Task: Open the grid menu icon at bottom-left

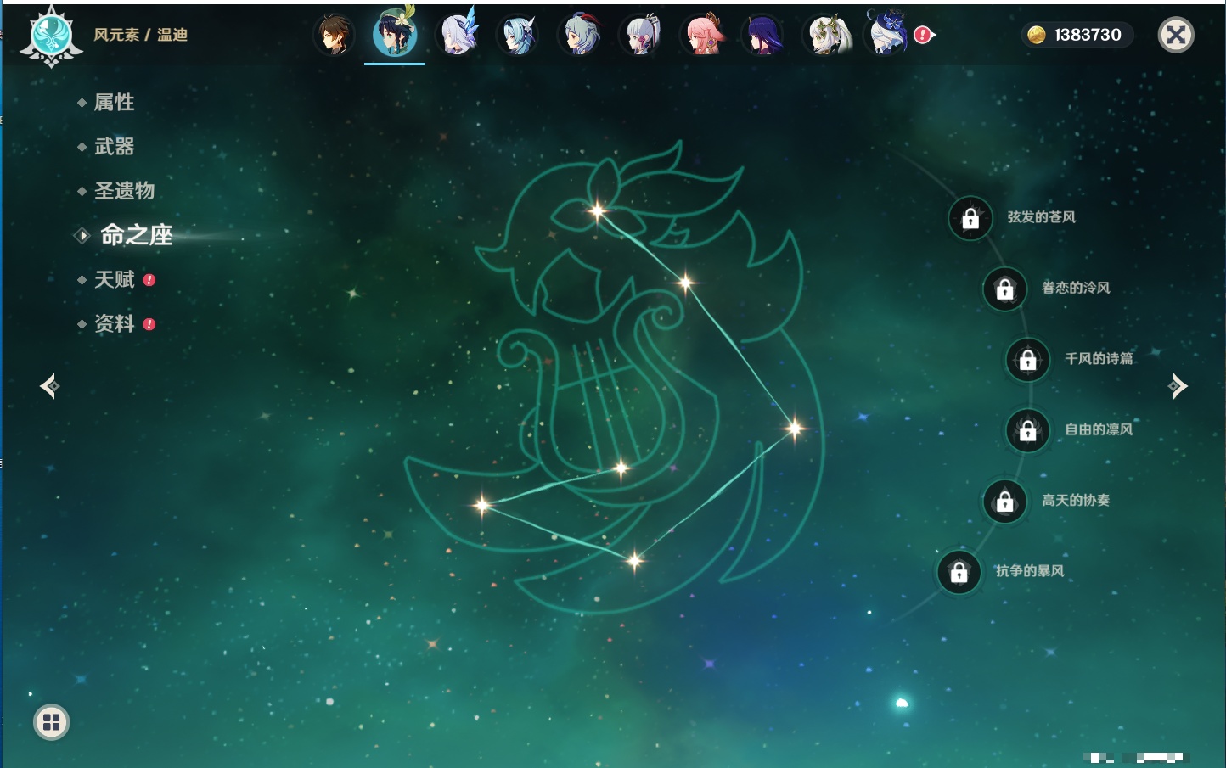Action: pos(51,722)
